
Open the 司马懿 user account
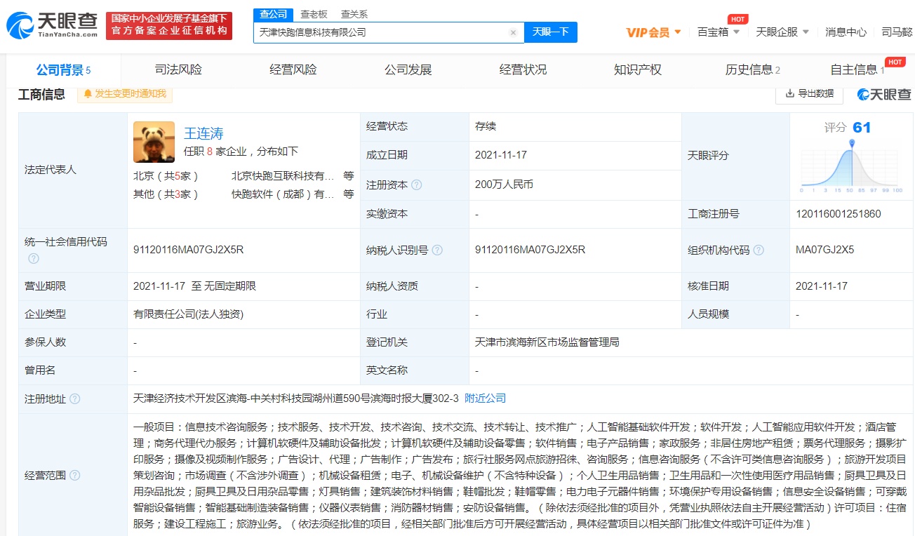pyautogui.click(x=897, y=32)
